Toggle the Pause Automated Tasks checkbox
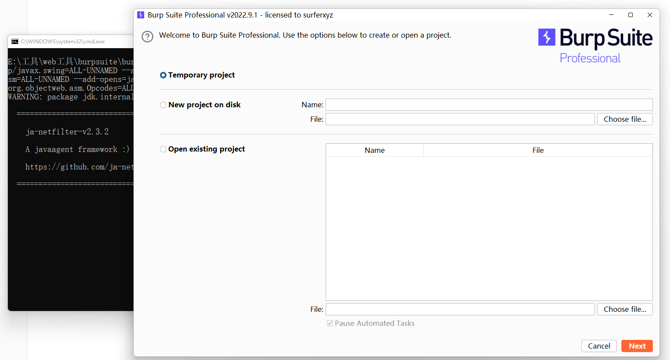670x360 pixels. click(330, 323)
